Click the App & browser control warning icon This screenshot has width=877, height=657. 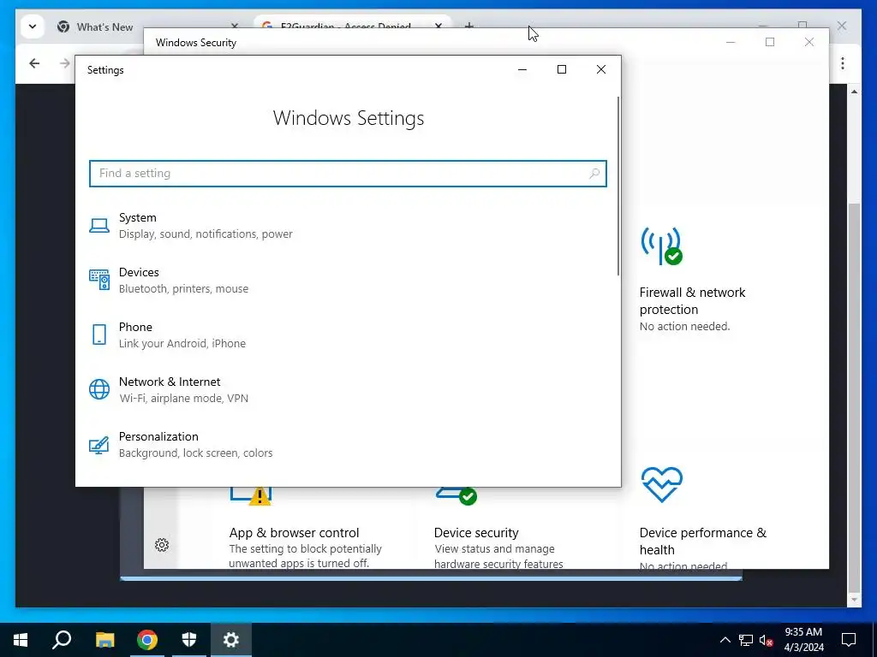point(260,496)
